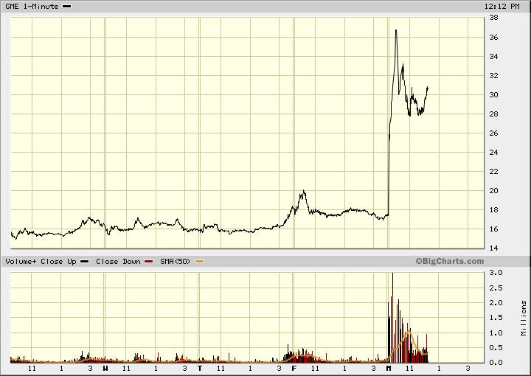This screenshot has height=376, width=531.
Task: Select the SMA(50) legend label
Action: pos(175,262)
